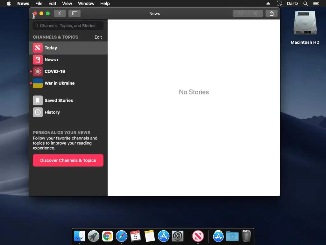
Task: Open the View menu
Action: coord(67,4)
